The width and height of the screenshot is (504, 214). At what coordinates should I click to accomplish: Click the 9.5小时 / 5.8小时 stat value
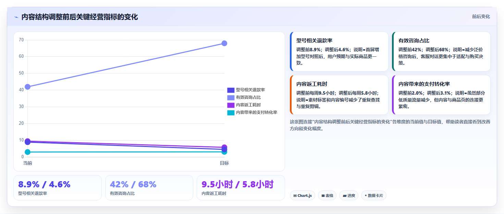tap(237, 185)
